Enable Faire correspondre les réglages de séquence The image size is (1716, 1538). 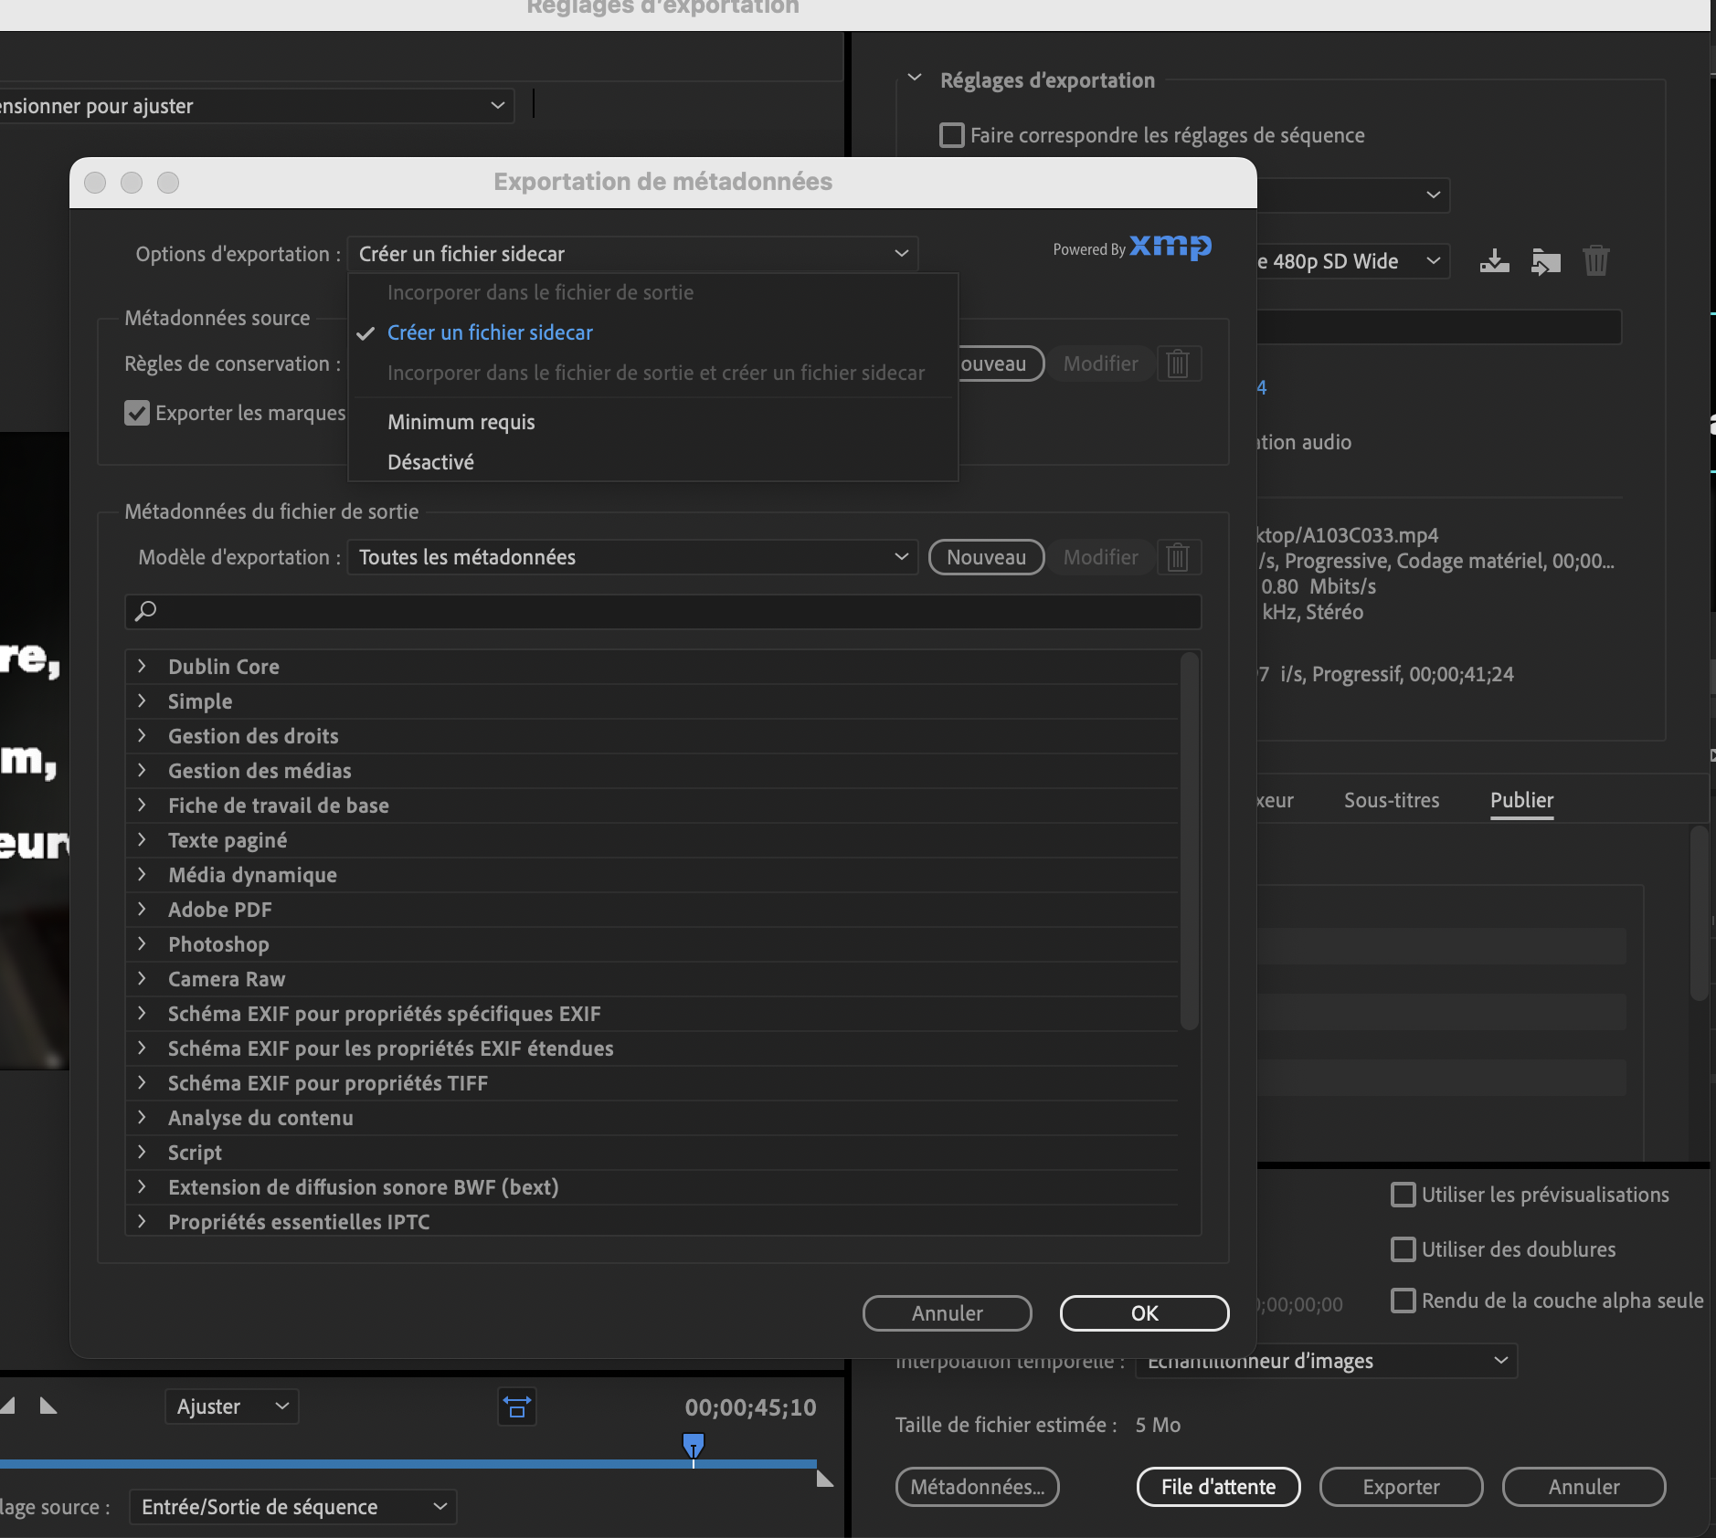click(x=951, y=135)
